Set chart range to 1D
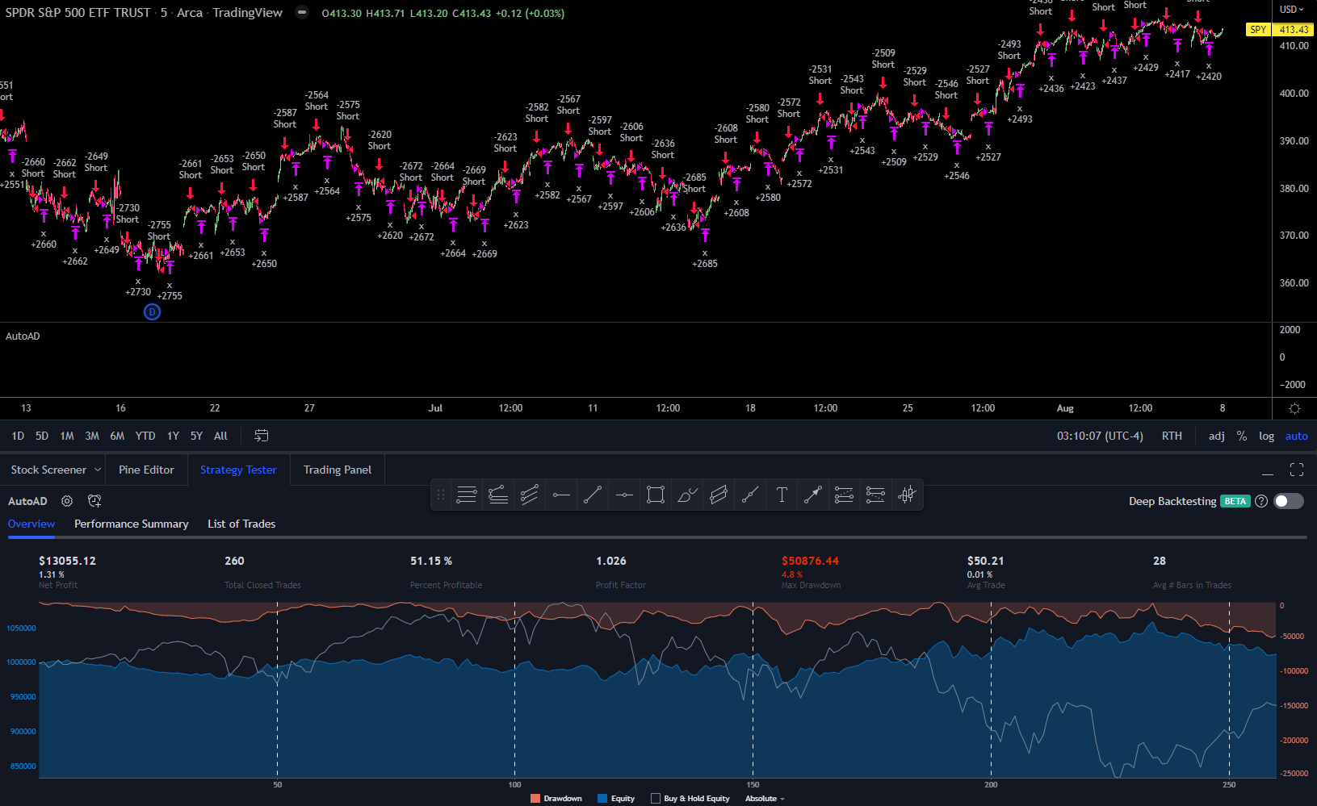1317x806 pixels. click(x=18, y=436)
